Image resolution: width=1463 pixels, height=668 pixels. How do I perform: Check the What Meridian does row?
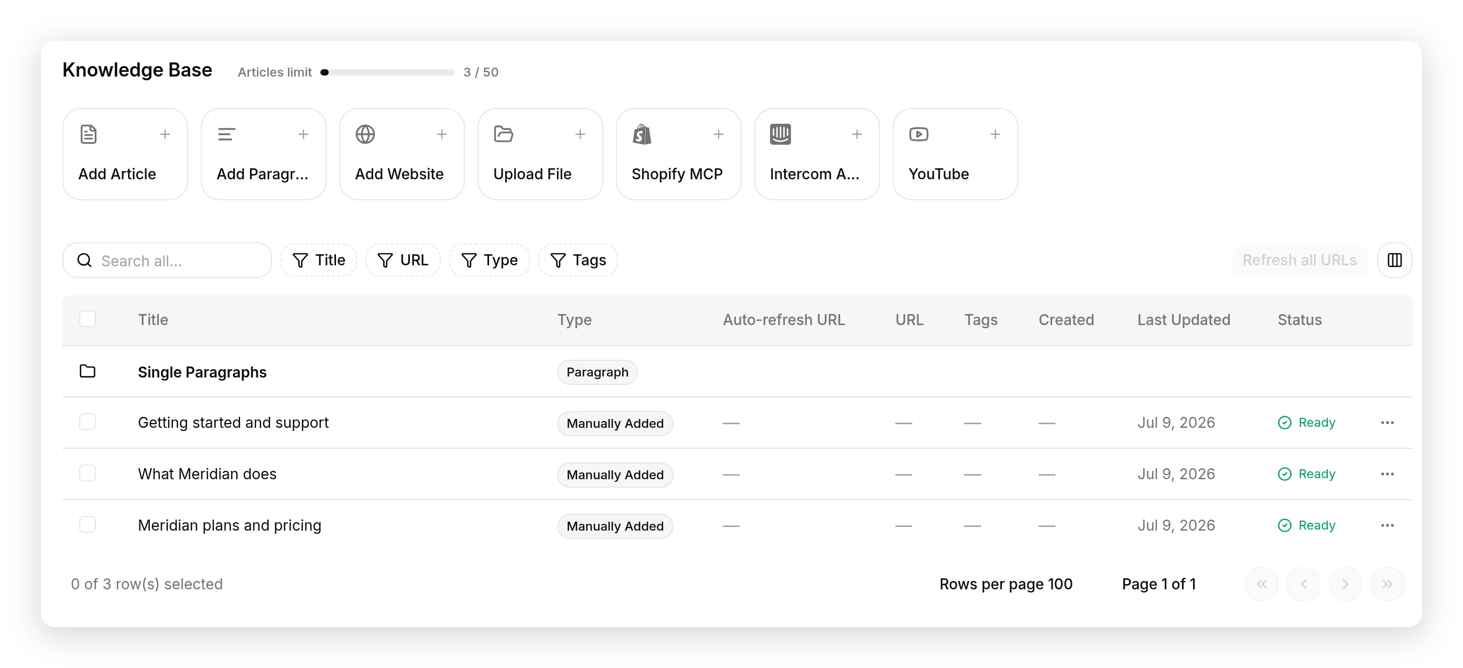88,473
